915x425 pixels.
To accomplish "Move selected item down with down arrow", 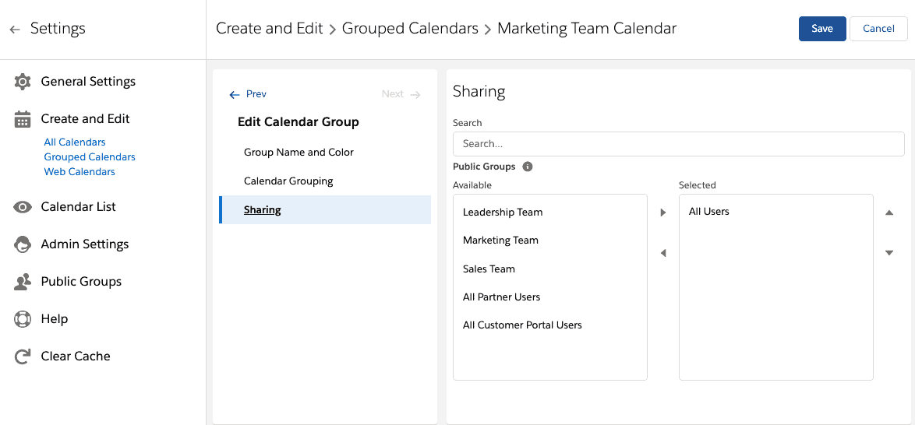I will [889, 253].
